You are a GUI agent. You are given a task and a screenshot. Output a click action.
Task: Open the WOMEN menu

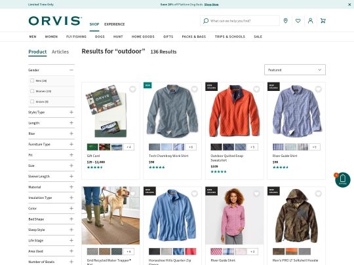tap(51, 37)
